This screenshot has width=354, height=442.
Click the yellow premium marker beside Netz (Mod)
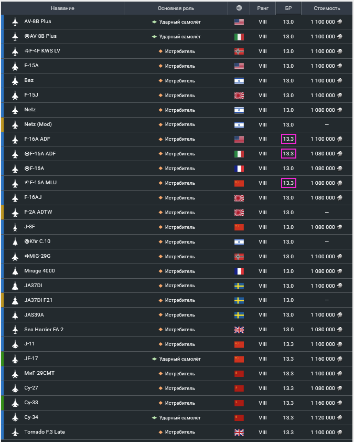pos(3,124)
